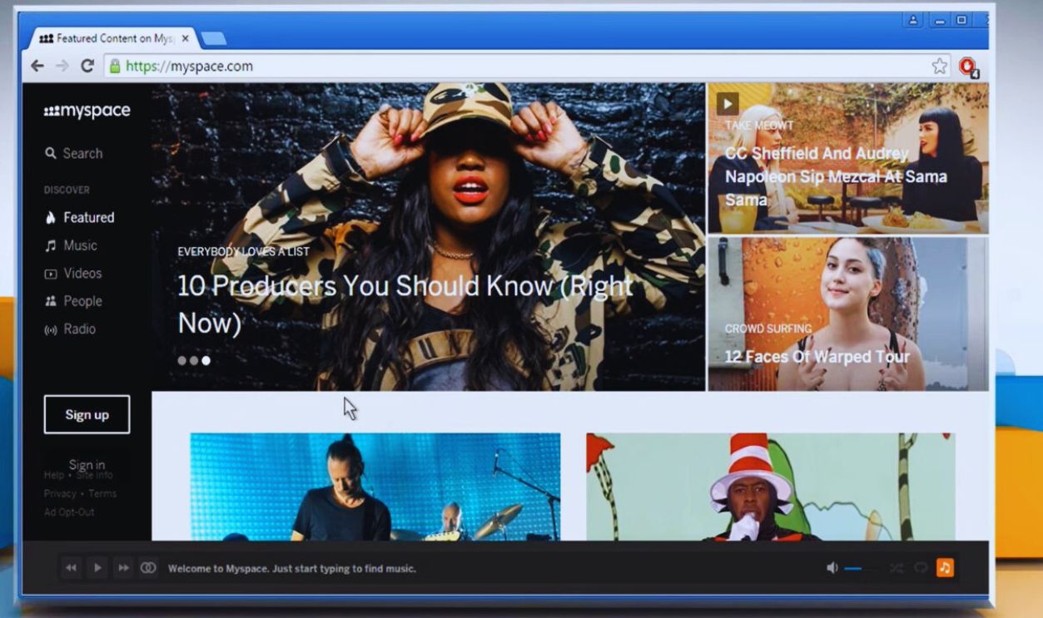Click the orange music note icon in the player
The image size is (1043, 618).
click(946, 567)
